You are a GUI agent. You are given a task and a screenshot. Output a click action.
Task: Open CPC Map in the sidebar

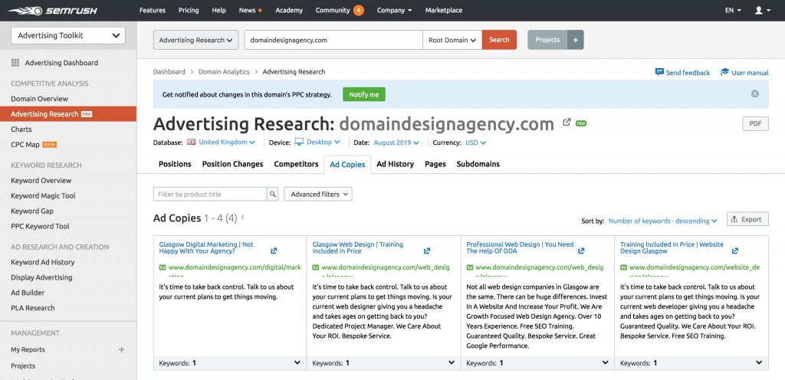(25, 145)
